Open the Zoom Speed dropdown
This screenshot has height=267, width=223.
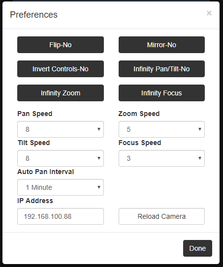(161, 129)
